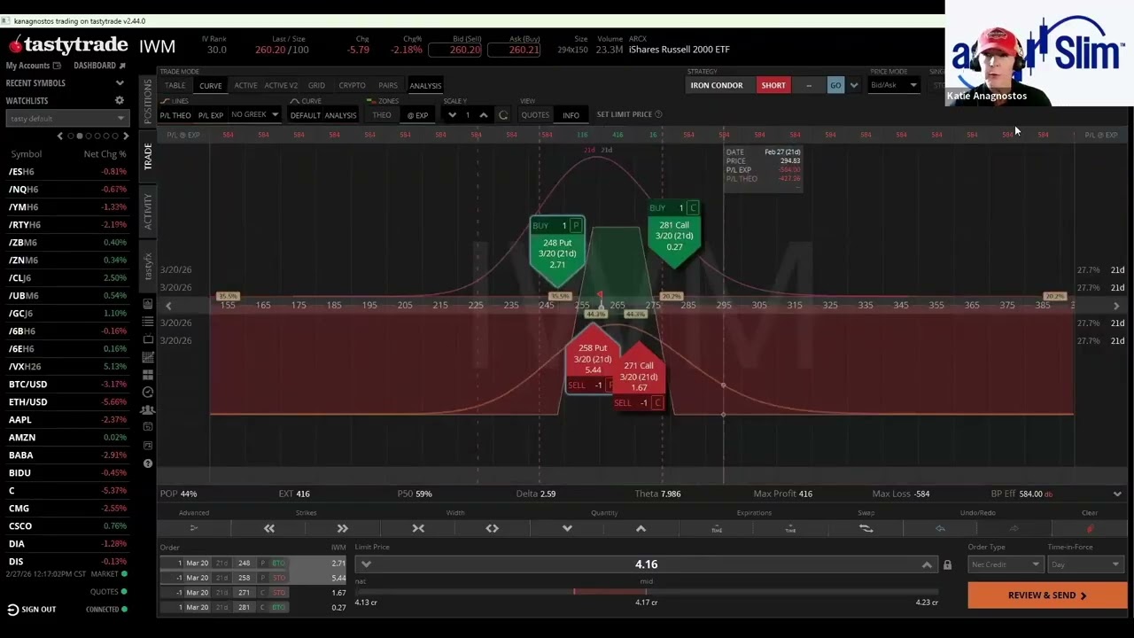Switch to the GRID trade mode tab
Screen dimensions: 1134x638
tap(316, 85)
